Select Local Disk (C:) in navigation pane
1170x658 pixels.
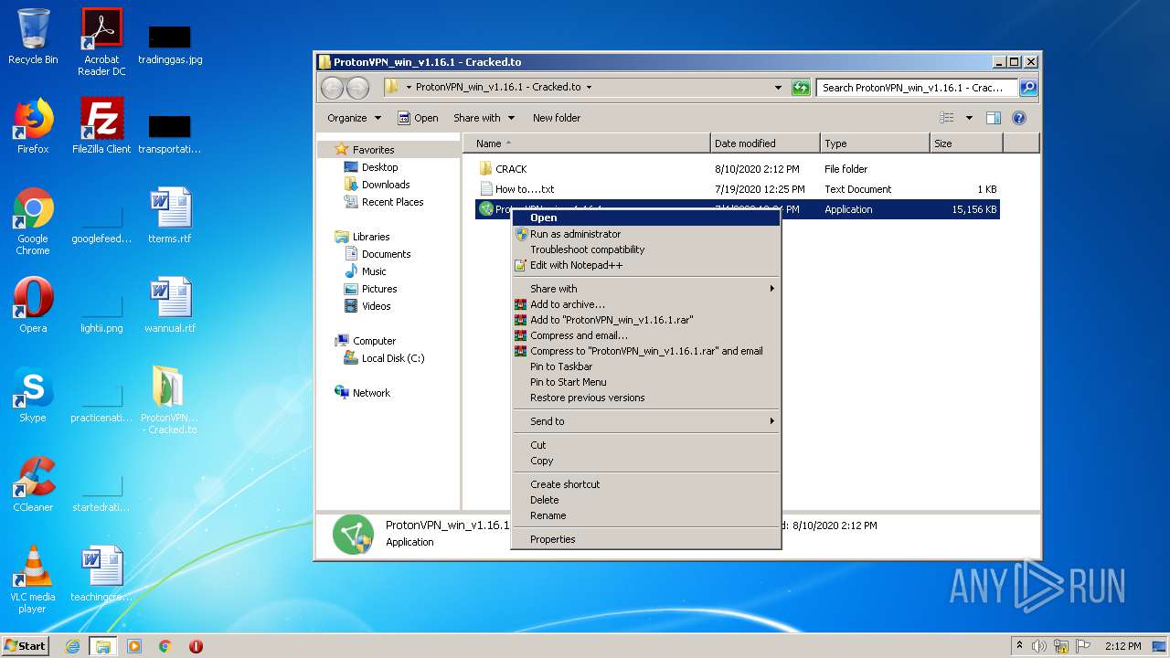point(384,358)
